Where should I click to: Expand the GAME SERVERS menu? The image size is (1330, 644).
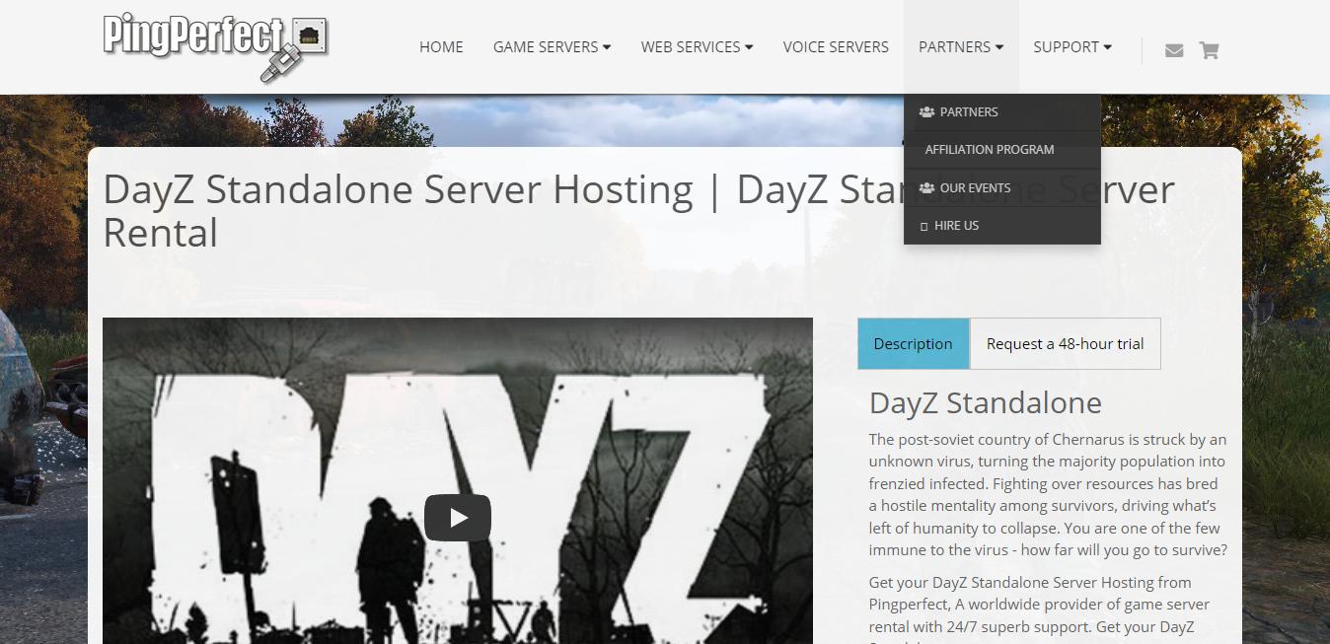[x=552, y=46]
